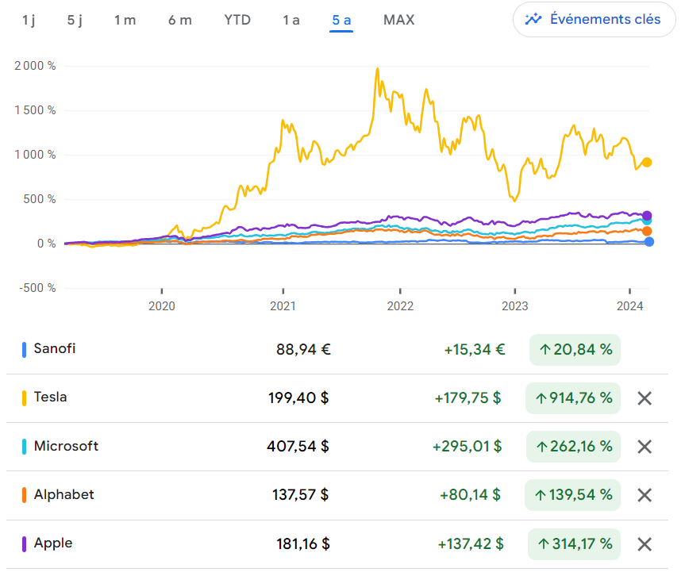Click the Microsoft 262,16 % change badge
Screen dimensions: 685x576
[574, 447]
